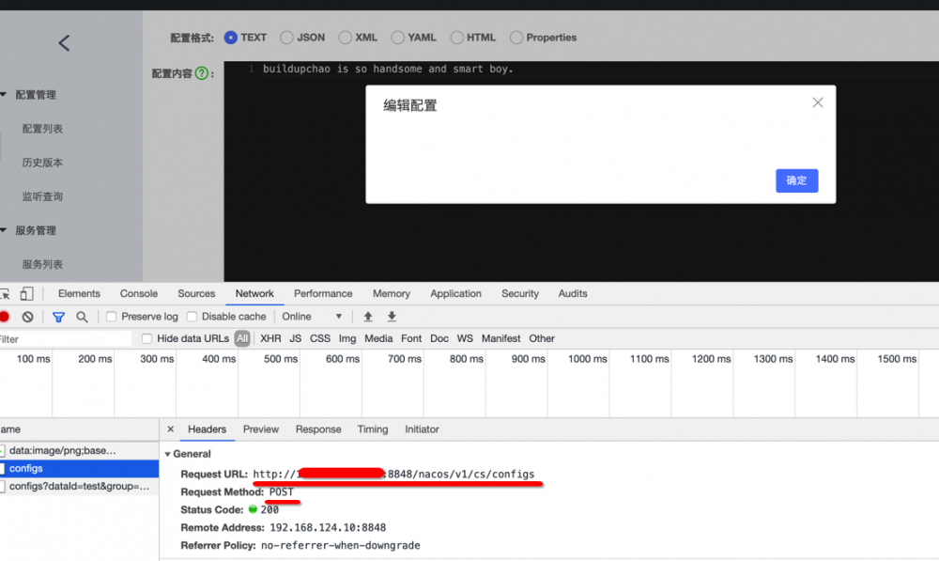Export HAR file via the down-arrow icon
Image resolution: width=939 pixels, height=561 pixels.
pyautogui.click(x=392, y=317)
